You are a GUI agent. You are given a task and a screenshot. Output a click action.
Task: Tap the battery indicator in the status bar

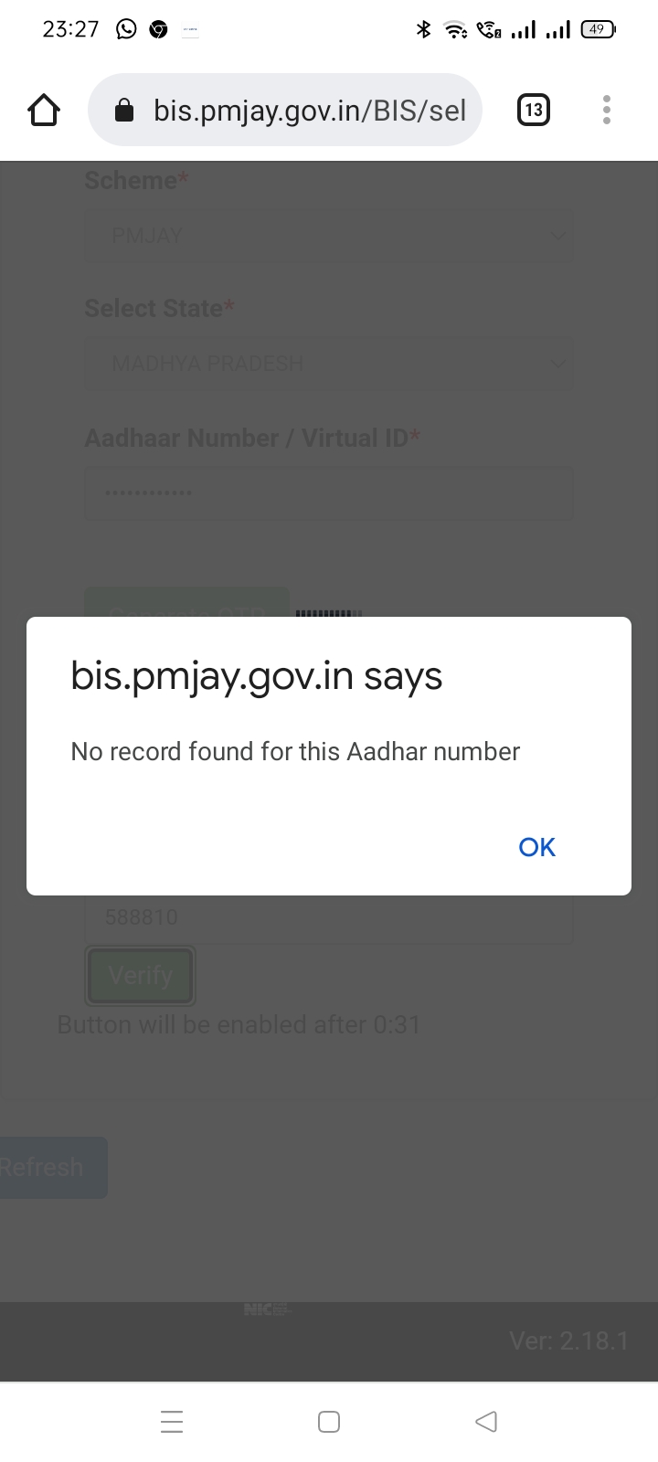(x=598, y=29)
